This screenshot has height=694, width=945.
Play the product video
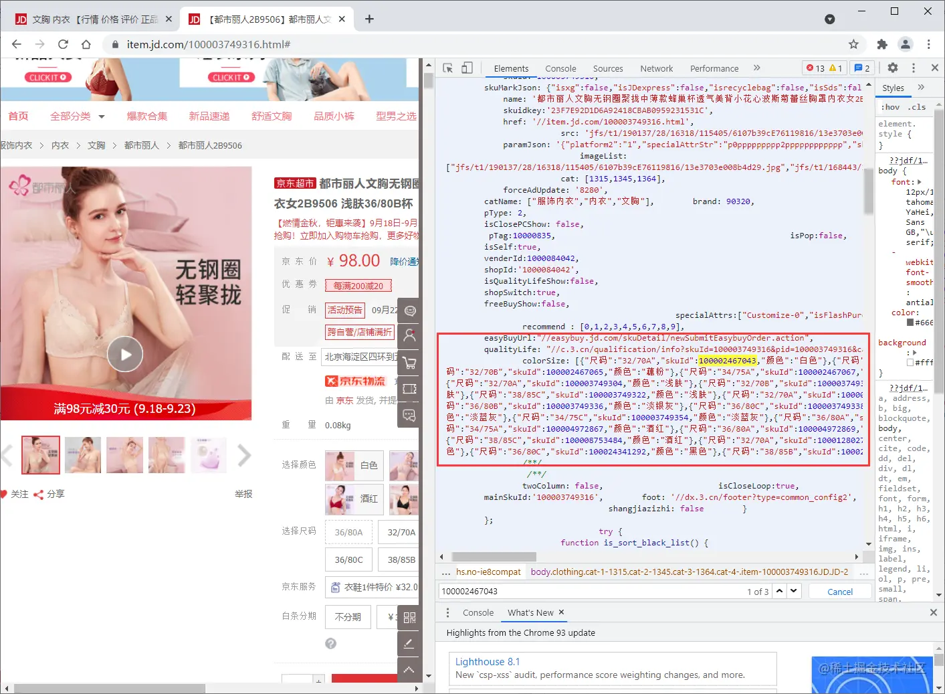tap(126, 355)
